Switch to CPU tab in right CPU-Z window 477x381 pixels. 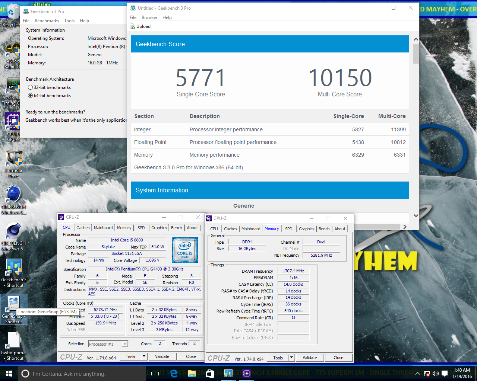coord(214,229)
